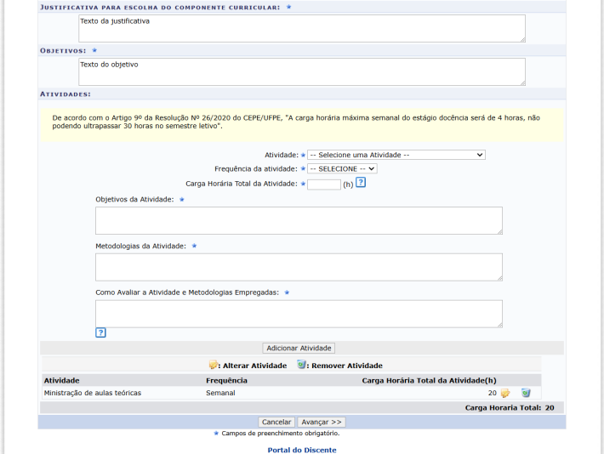Viewport: 604px width, 454px height.
Task: Click inside the Justificativa text area
Action: click(x=301, y=28)
